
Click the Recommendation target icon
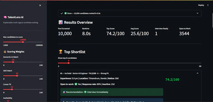pyautogui.click(x=64, y=92)
